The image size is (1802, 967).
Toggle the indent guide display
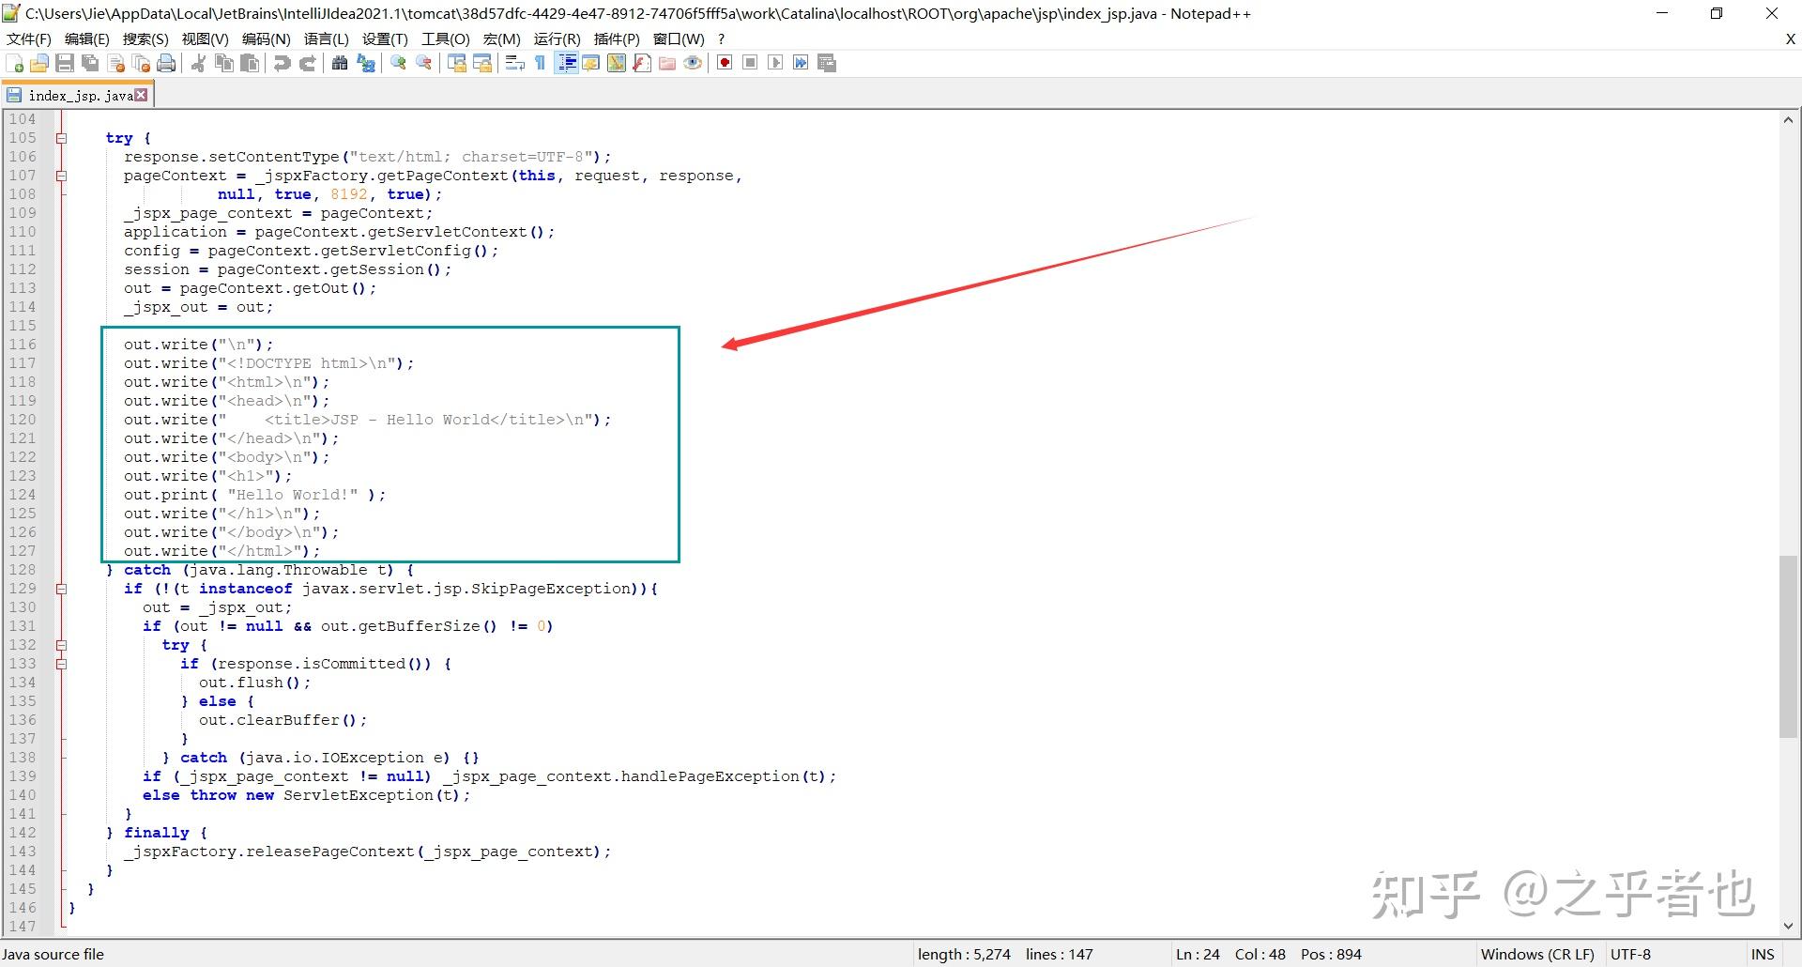pyautogui.click(x=566, y=63)
